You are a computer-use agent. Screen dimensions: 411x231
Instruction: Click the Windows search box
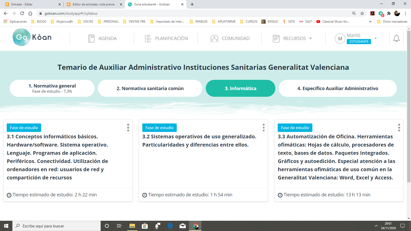57,226
